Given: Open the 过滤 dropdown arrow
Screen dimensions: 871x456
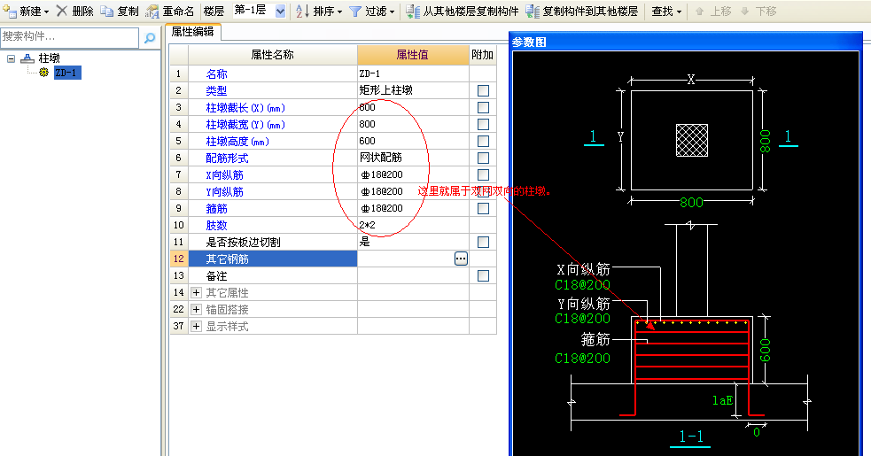Looking at the screenshot, I should tap(393, 12).
